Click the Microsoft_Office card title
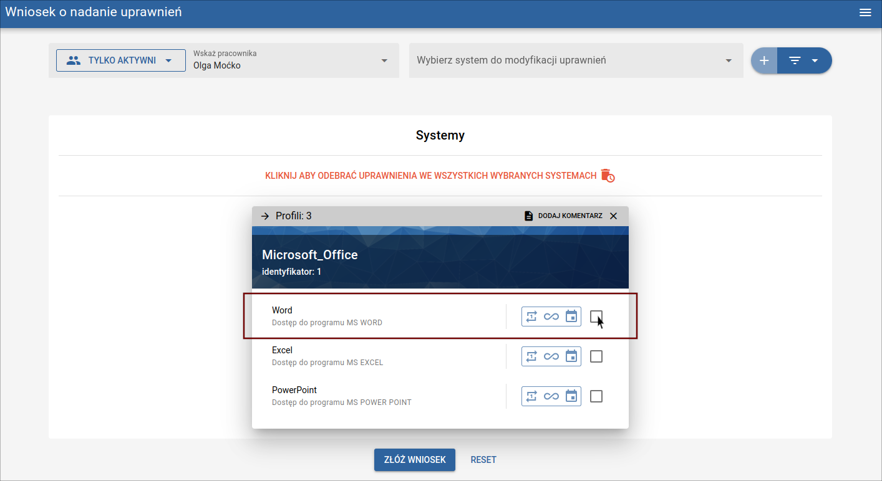Viewport: 882px width, 481px height. pos(310,255)
